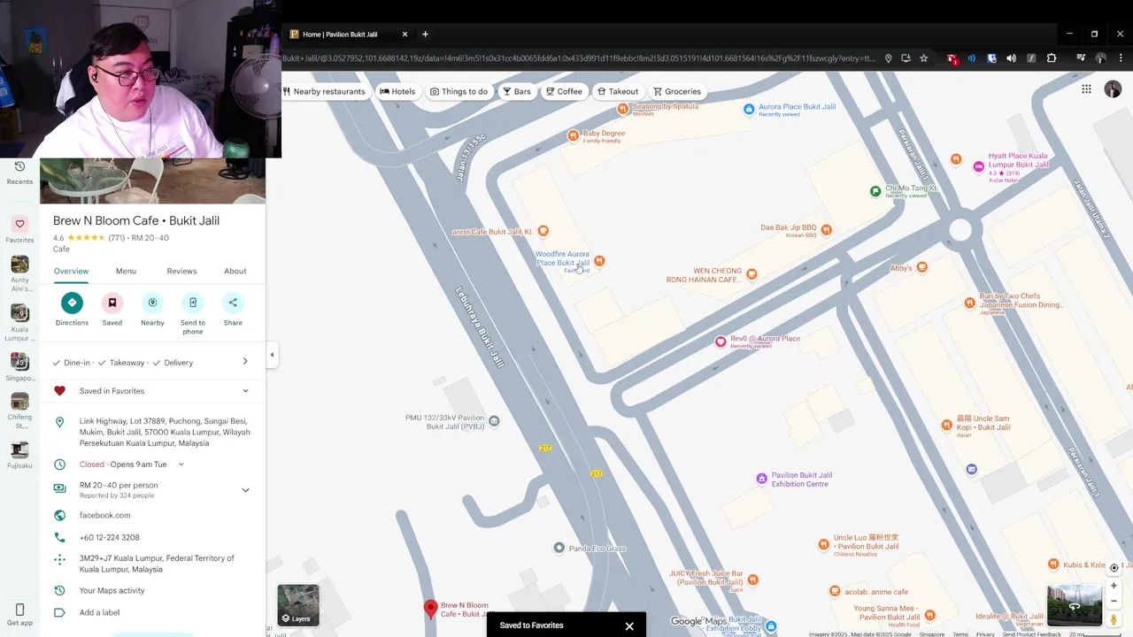1133x637 pixels.
Task: Expand the RM 20–40 per person details
Action: pos(245,490)
